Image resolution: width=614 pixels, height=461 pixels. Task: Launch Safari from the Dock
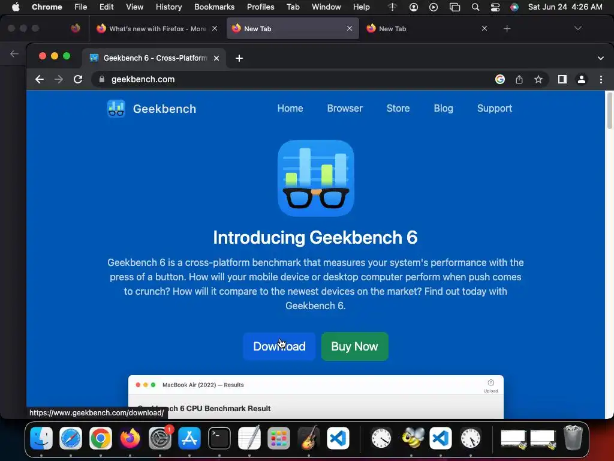71,438
